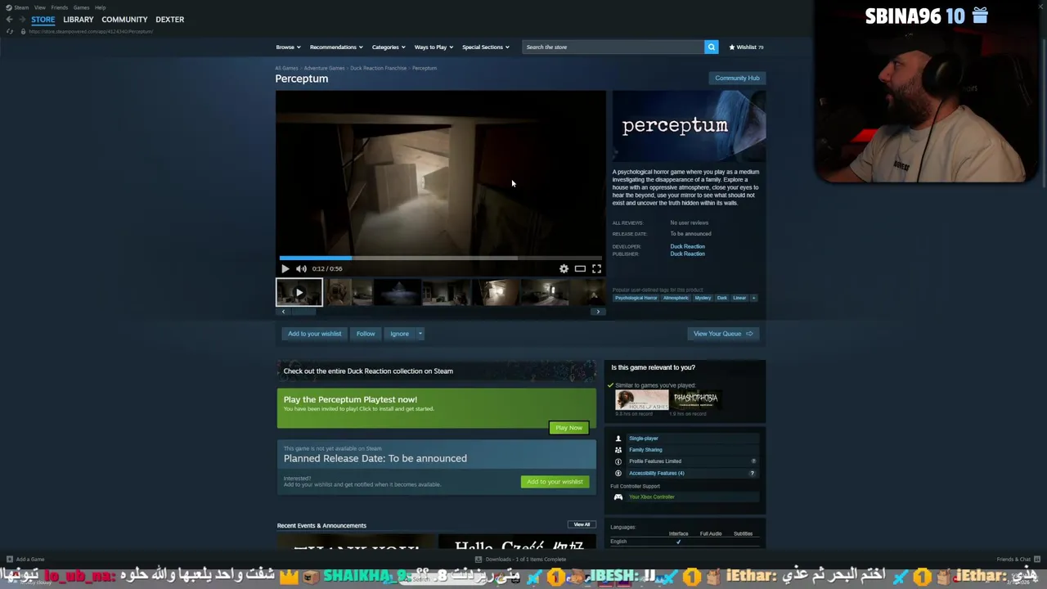Open the Wishlist link

(746, 47)
